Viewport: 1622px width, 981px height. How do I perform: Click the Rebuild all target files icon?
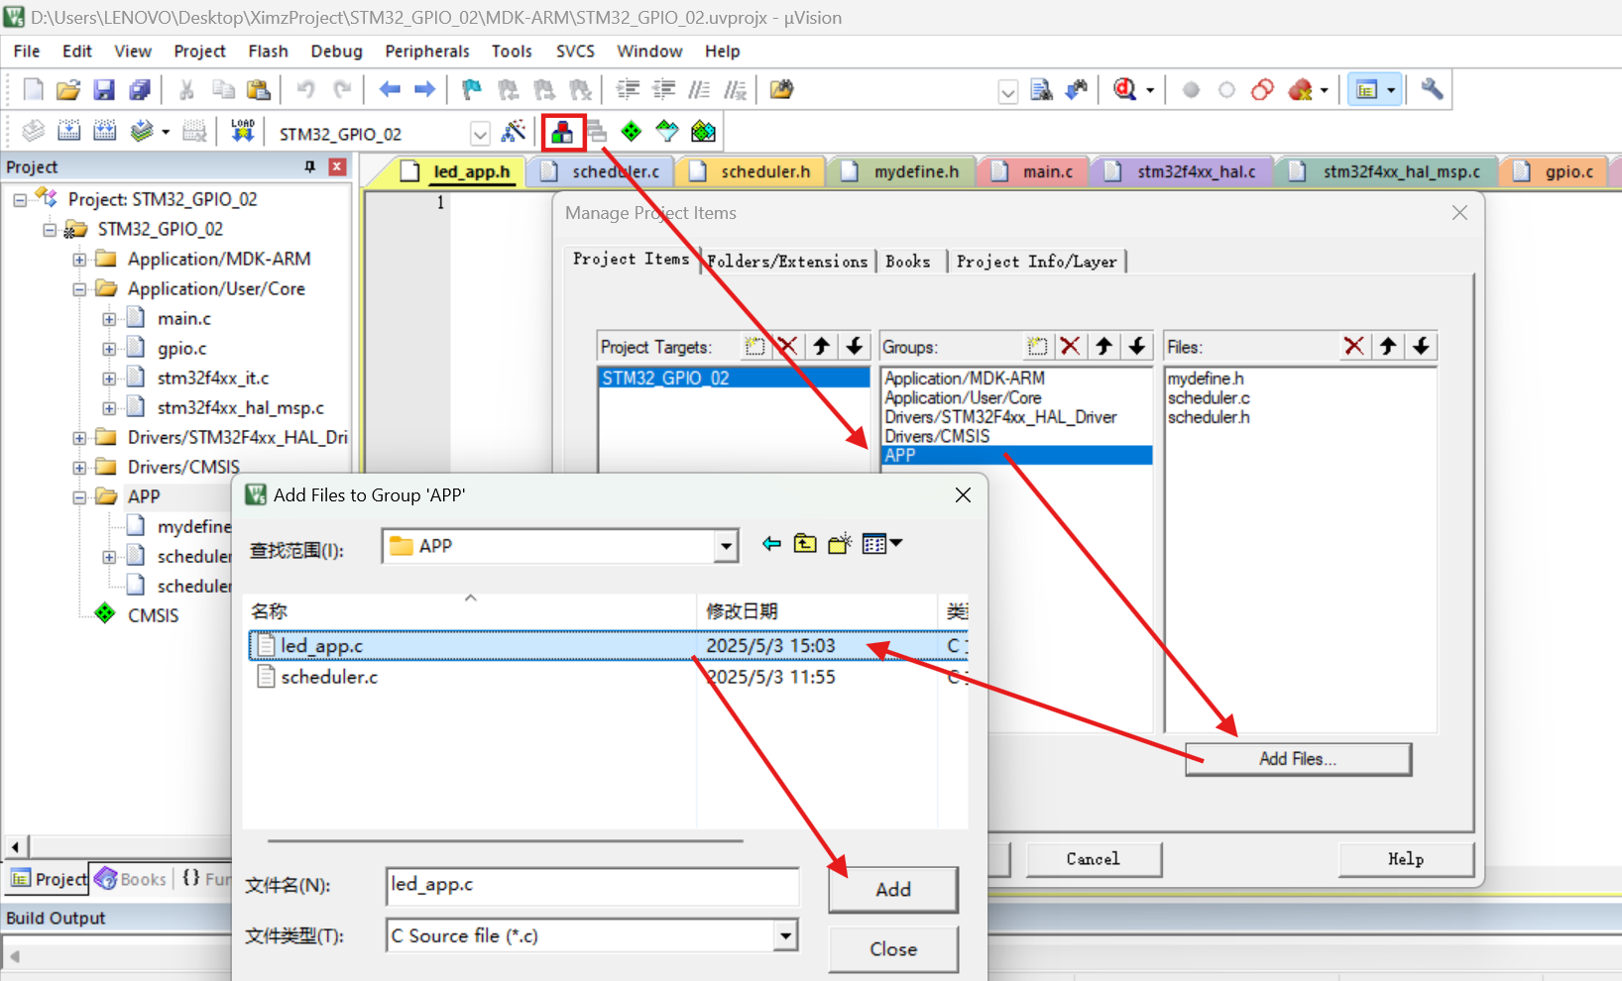point(105,132)
